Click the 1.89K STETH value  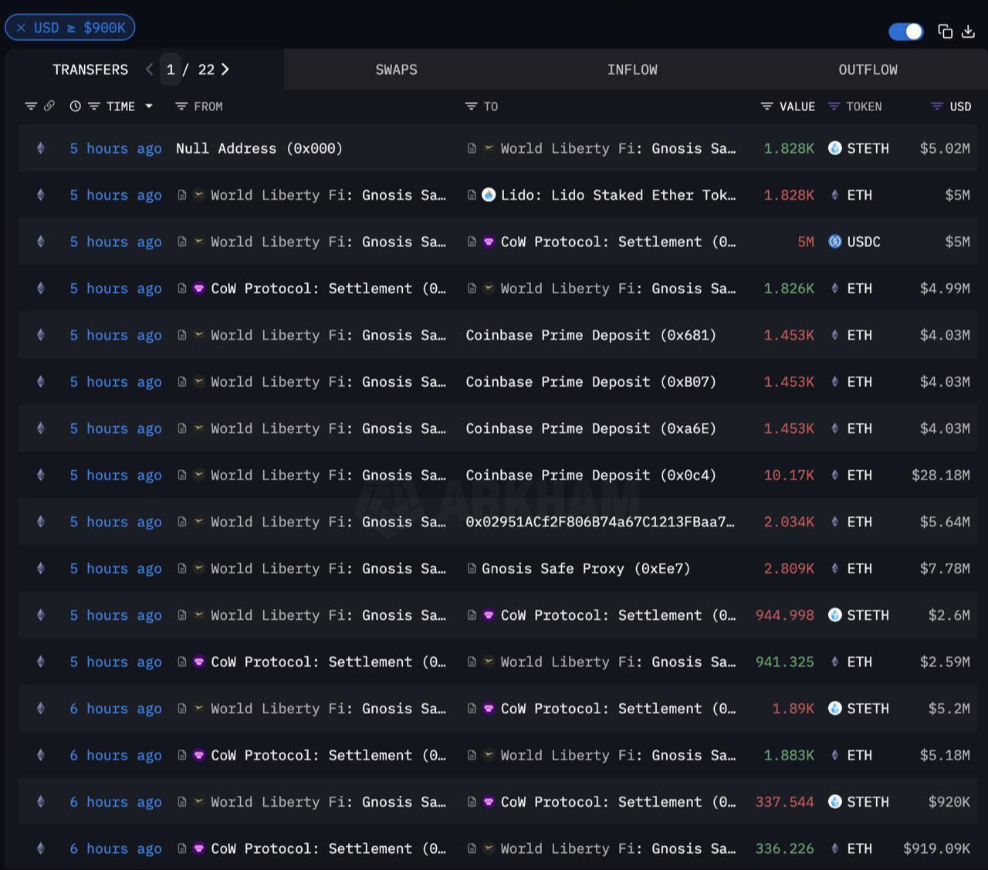pyautogui.click(x=793, y=709)
